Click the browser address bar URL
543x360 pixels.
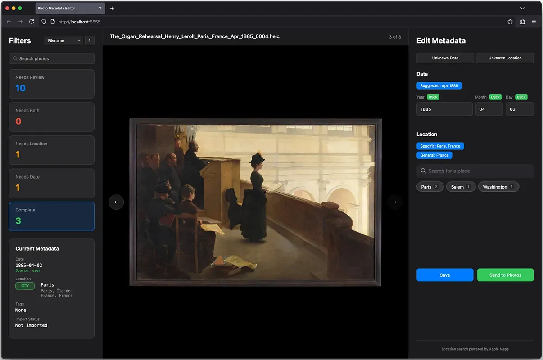(x=79, y=22)
